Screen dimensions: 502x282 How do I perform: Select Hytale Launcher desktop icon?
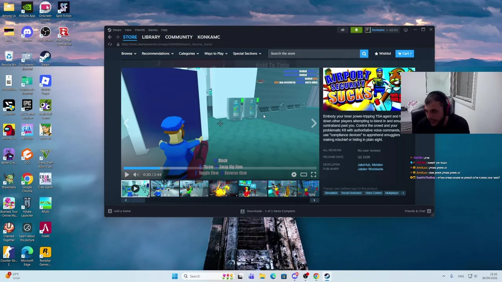coord(27,207)
